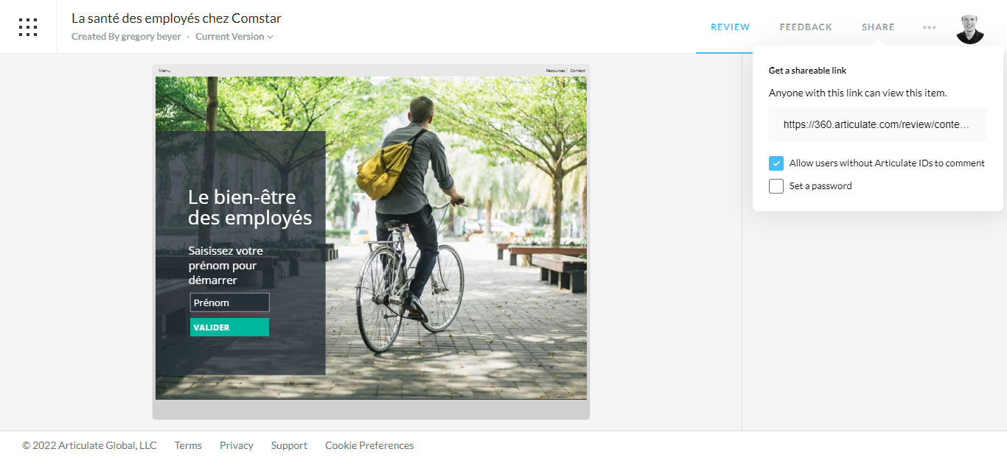The width and height of the screenshot is (1007, 460).
Task: Open the Feedback tab
Action: (806, 27)
